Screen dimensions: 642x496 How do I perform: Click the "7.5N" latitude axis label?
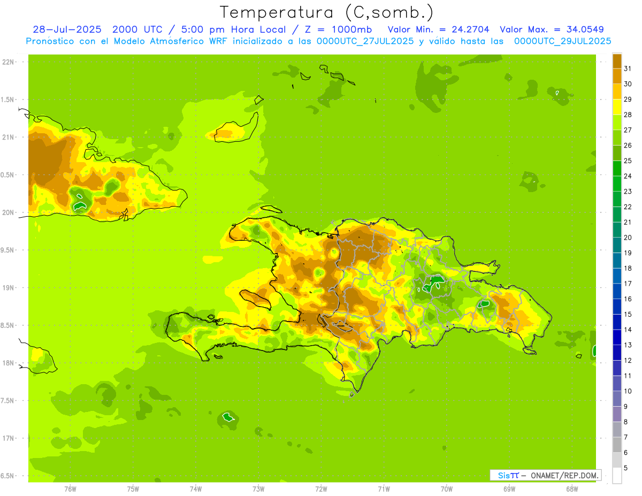point(7,401)
